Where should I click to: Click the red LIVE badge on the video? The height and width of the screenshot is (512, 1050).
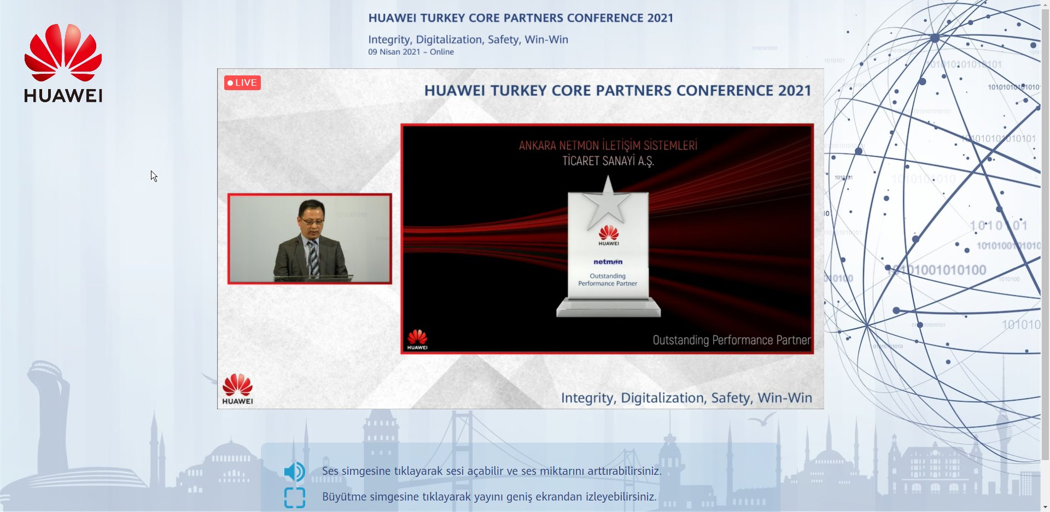(242, 83)
